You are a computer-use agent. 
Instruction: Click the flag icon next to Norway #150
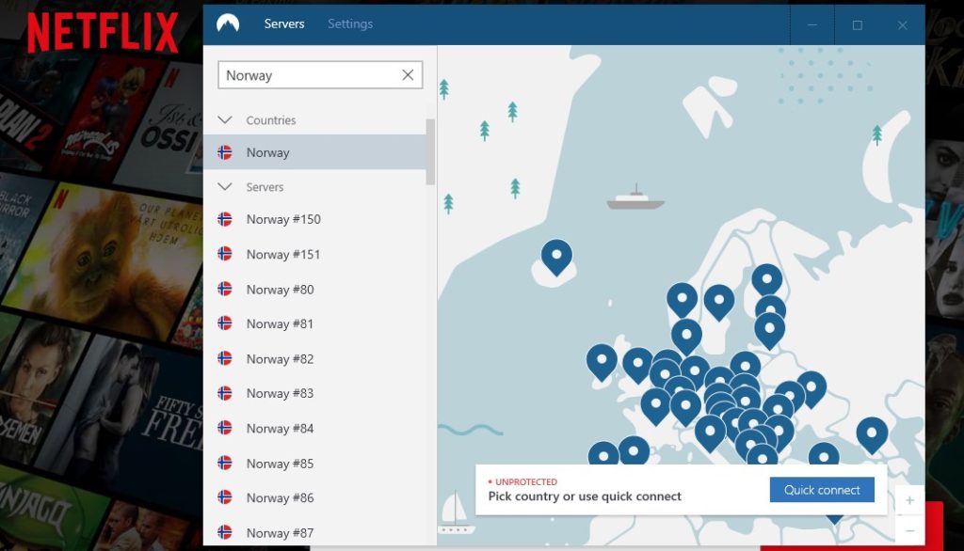225,219
